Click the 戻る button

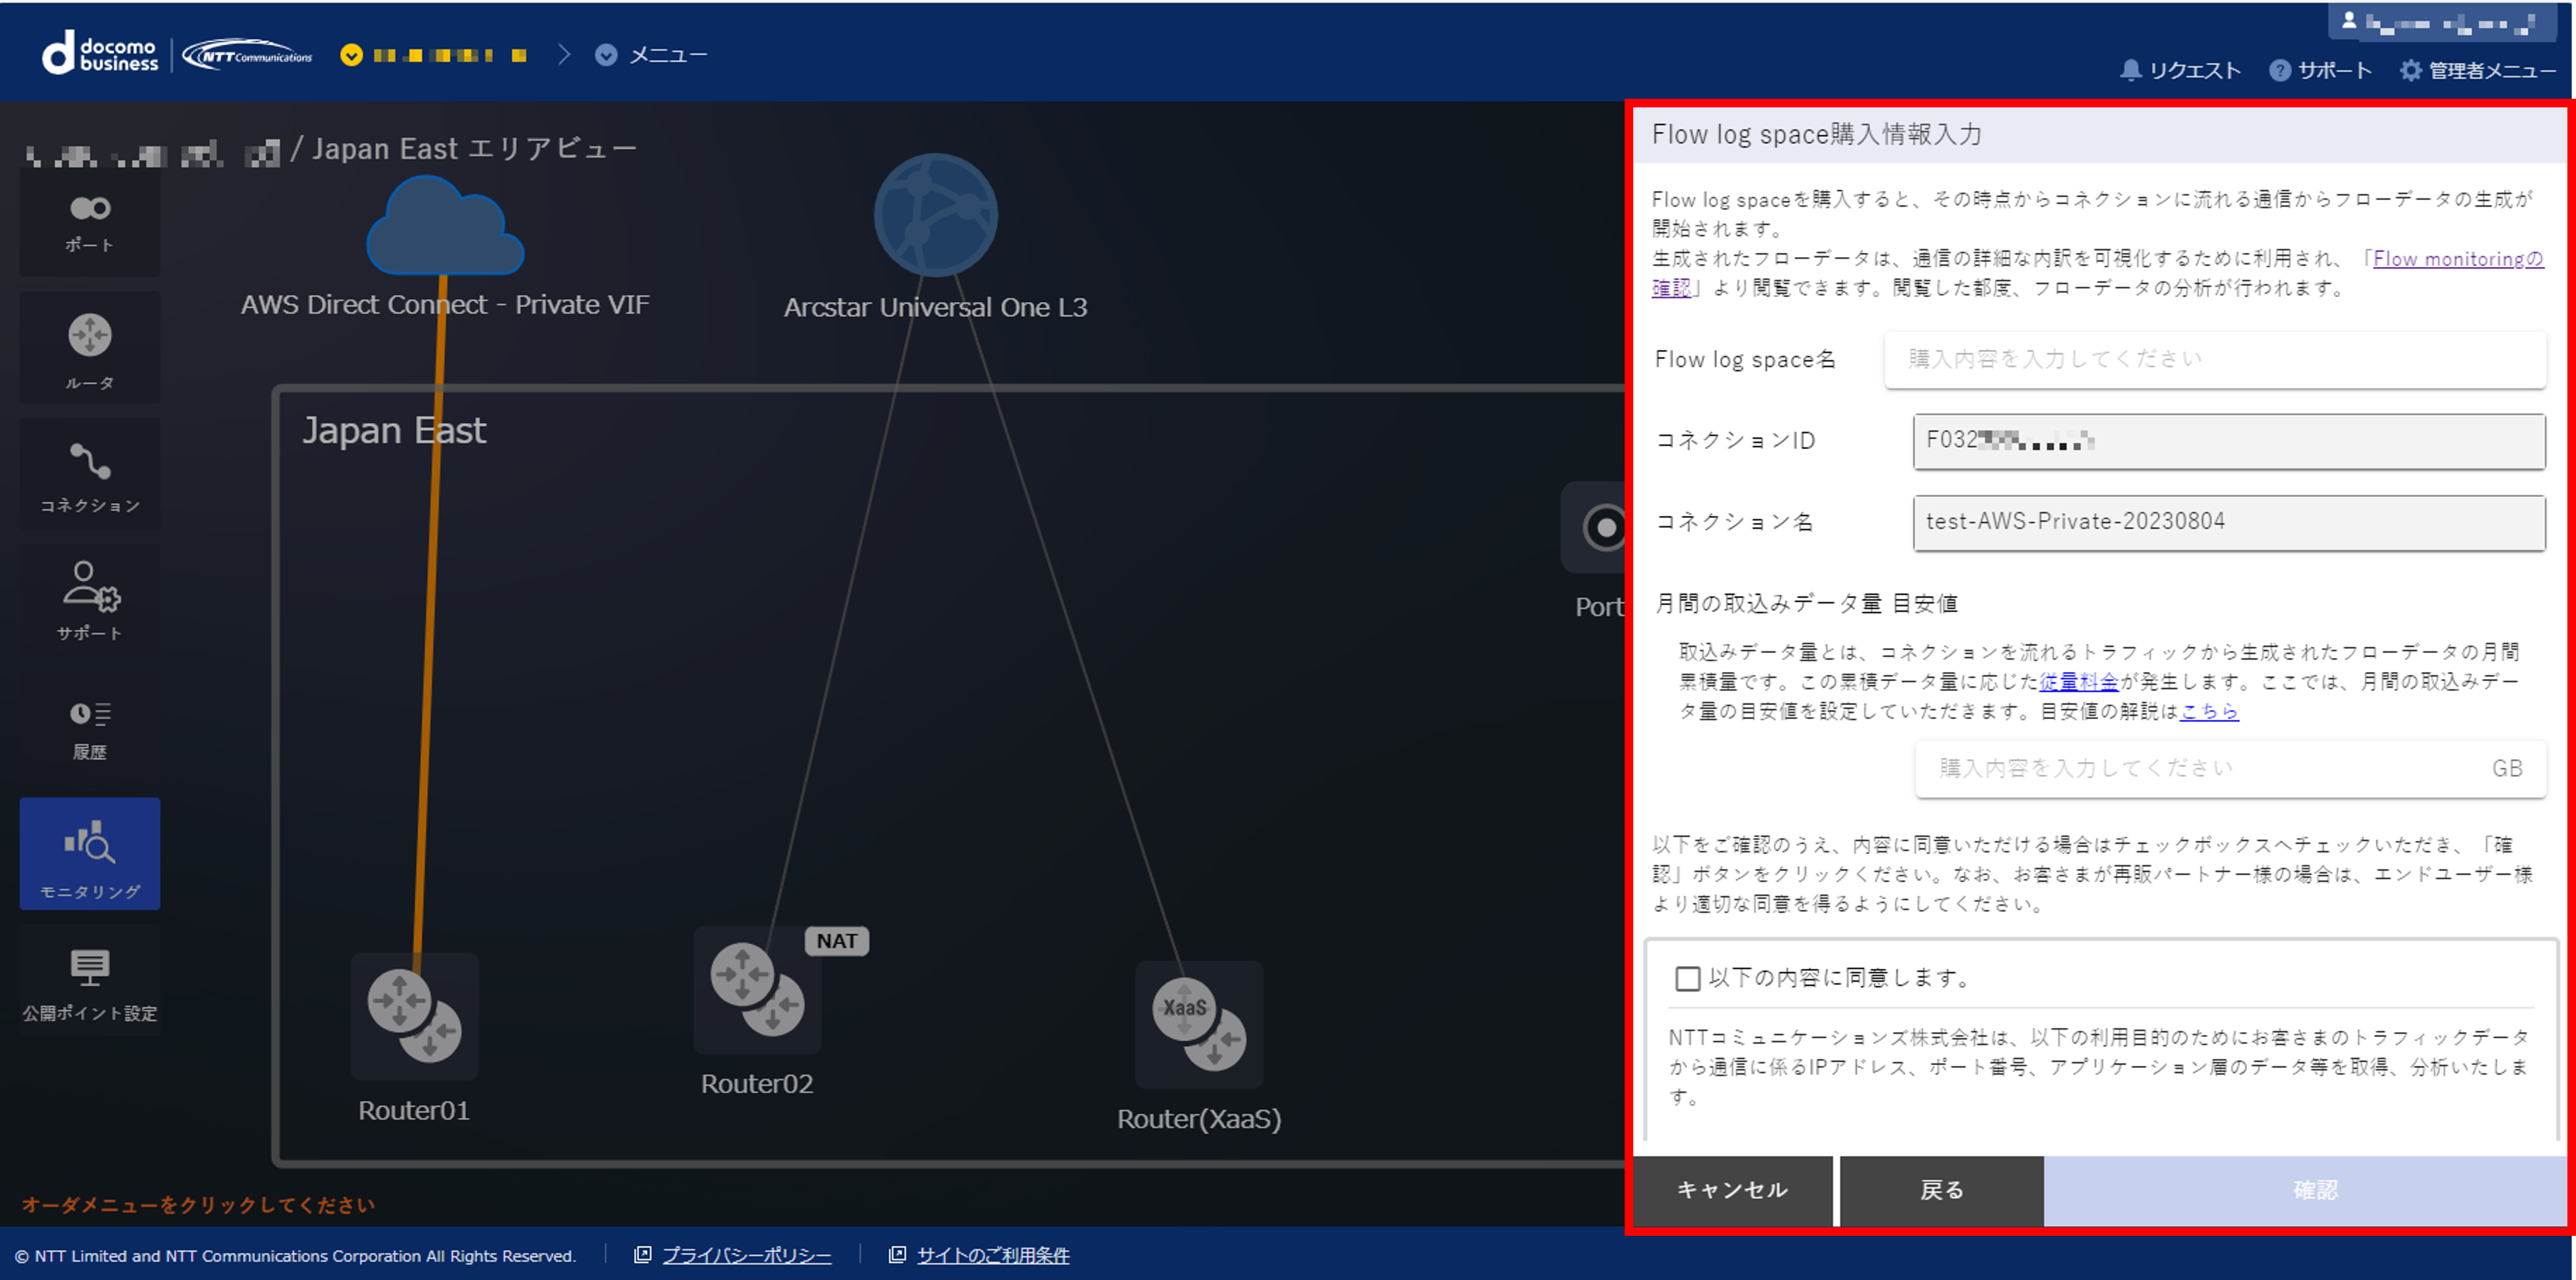coord(1941,1190)
